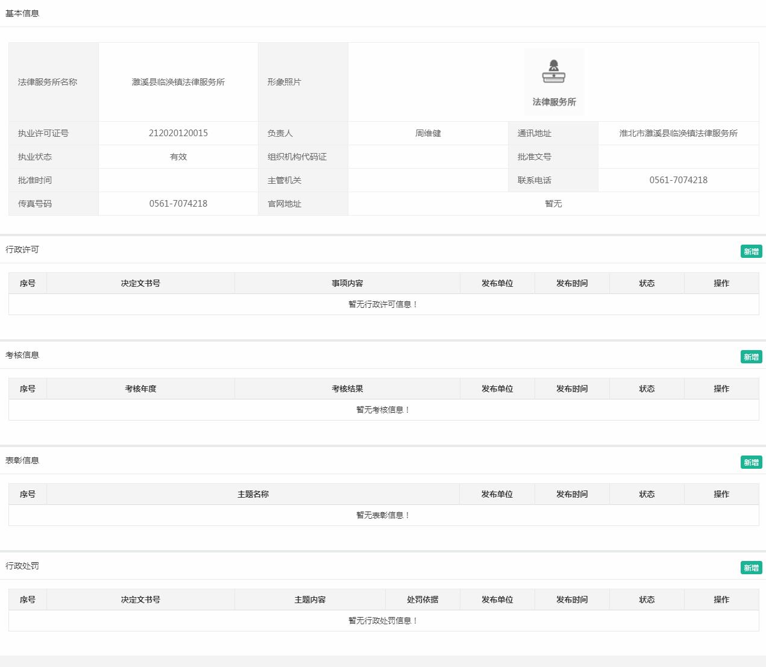Click 传真号码 value 0561-7074218
This screenshot has width=766, height=667.
[178, 204]
